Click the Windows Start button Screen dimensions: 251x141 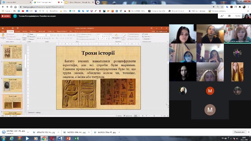[3, 138]
